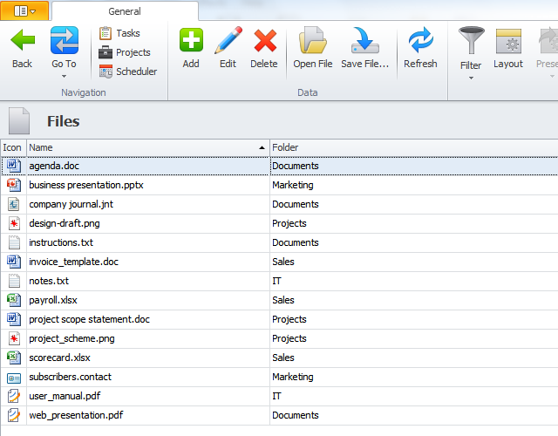This screenshot has height=436, width=558.
Task: Open the application menu button dropdown
Action: [24, 10]
